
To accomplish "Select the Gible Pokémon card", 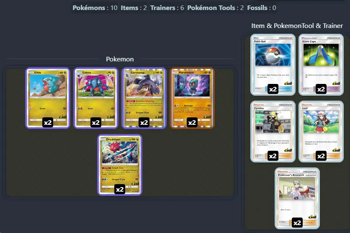I will pyautogui.click(x=48, y=98).
